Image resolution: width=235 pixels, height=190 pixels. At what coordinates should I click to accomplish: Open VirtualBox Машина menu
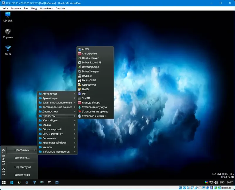16,8
